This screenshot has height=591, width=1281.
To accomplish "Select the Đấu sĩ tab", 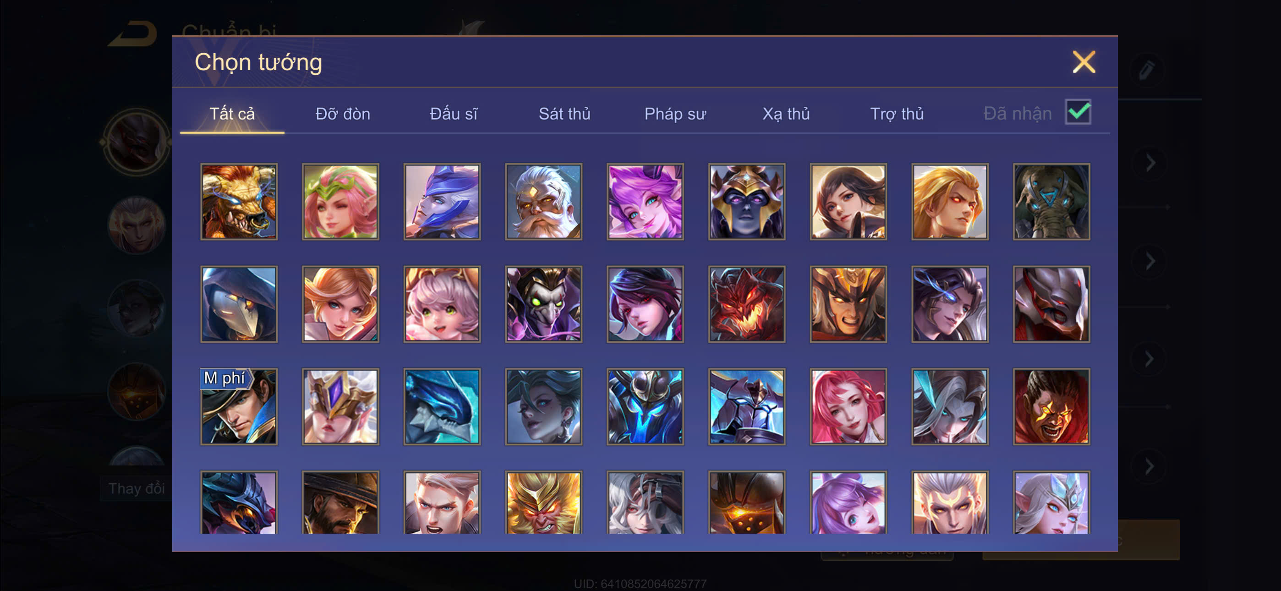I will click(x=454, y=114).
